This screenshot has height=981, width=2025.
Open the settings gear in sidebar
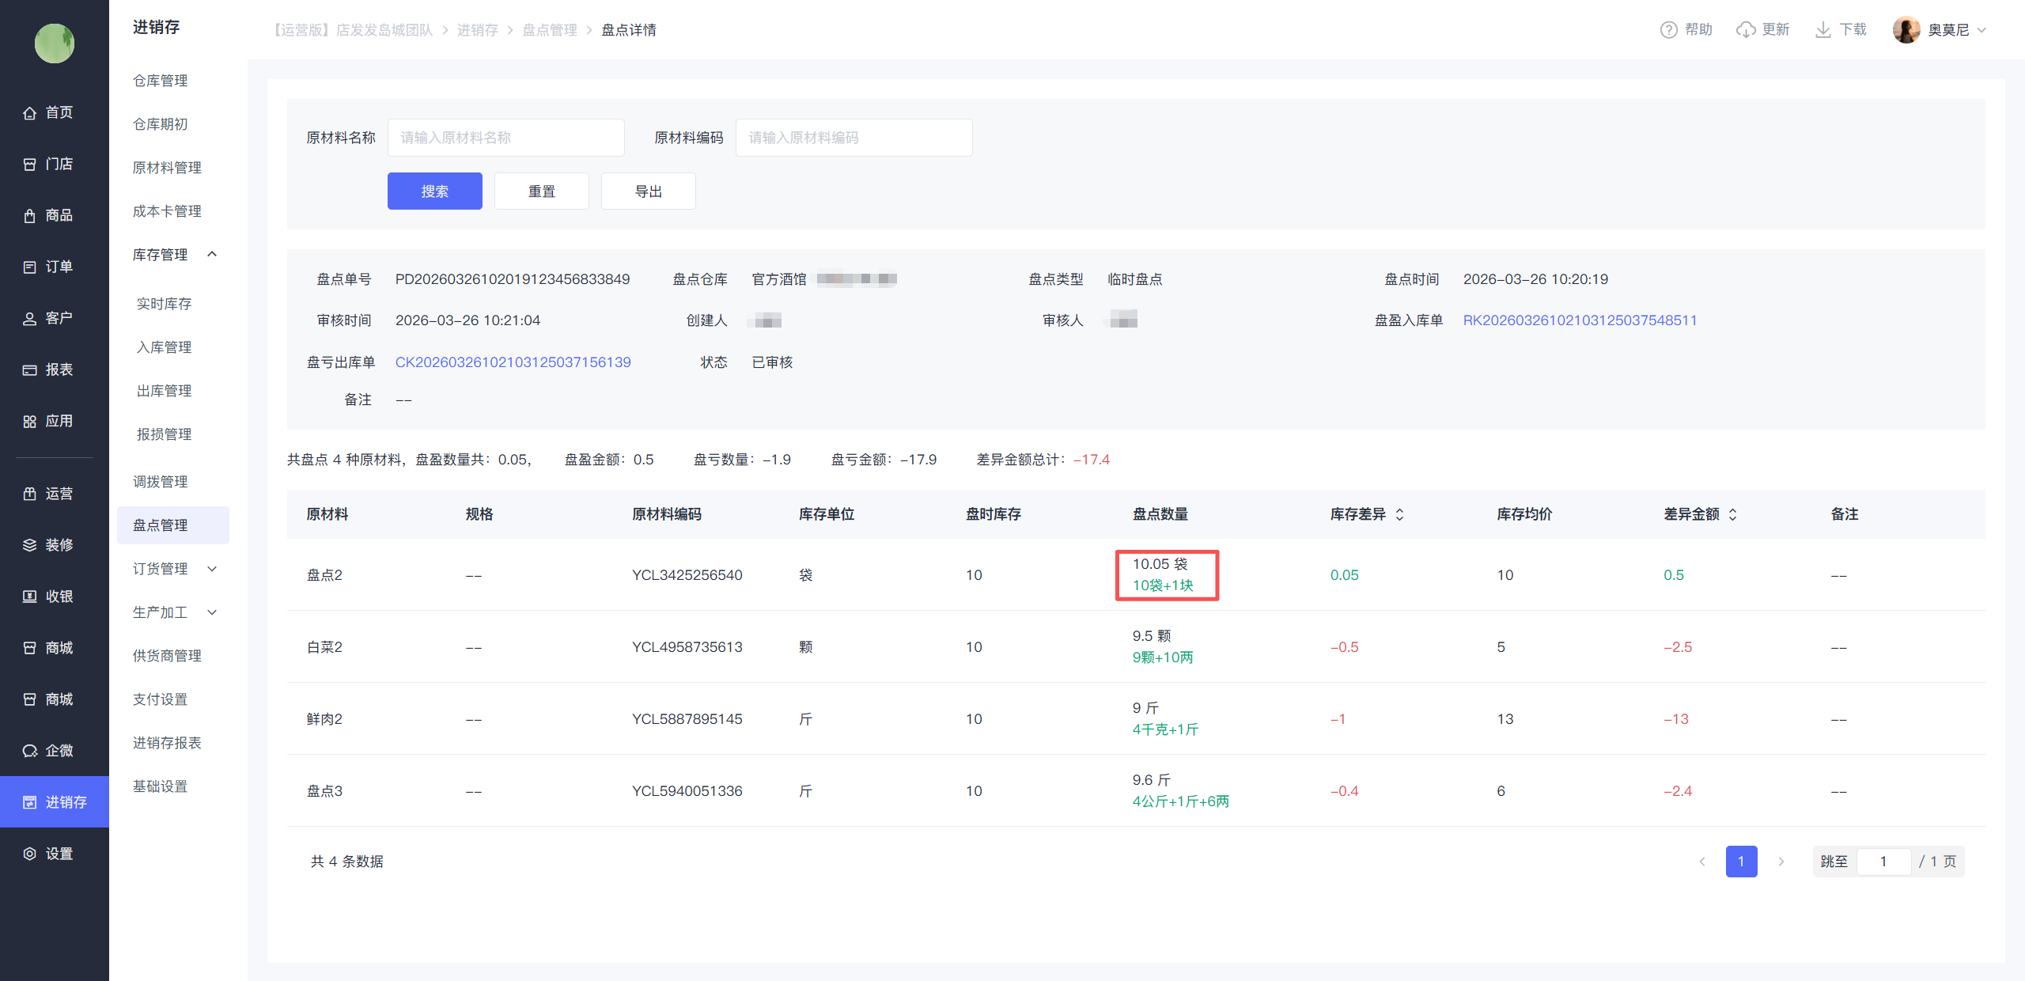coord(30,854)
